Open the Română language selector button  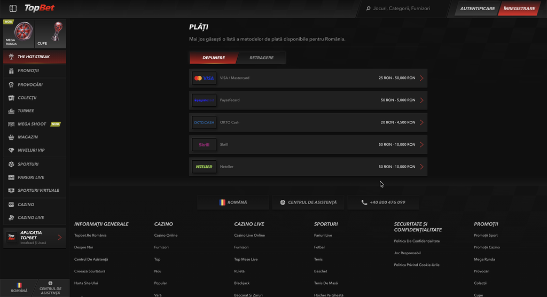point(233,202)
